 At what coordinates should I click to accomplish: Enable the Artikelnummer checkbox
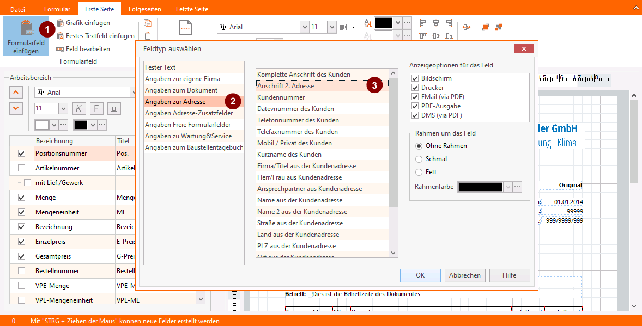click(x=21, y=168)
